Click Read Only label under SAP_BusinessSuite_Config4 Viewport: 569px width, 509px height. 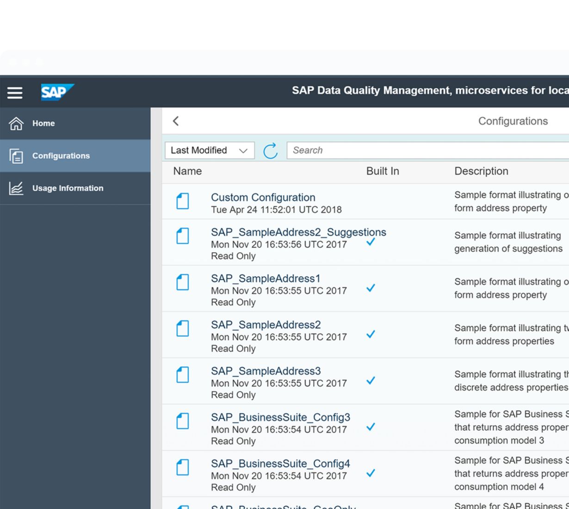(x=233, y=487)
